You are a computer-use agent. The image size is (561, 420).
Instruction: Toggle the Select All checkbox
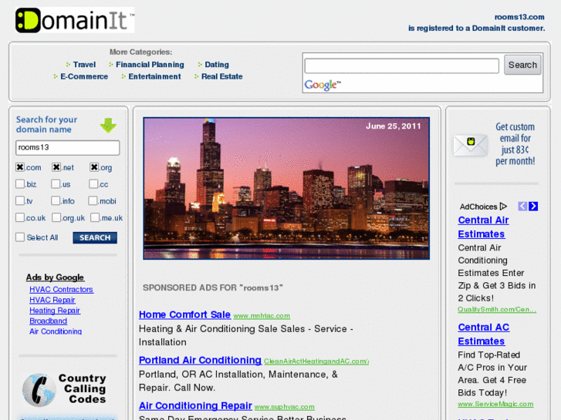20,237
